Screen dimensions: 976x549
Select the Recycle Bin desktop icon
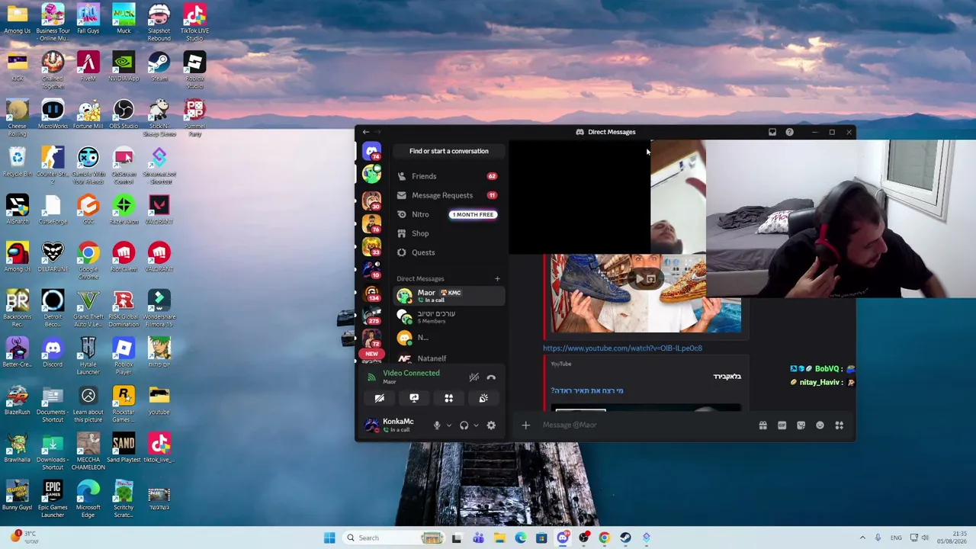click(x=17, y=162)
